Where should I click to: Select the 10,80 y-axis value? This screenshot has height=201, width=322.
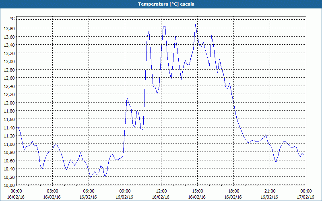click(9, 152)
